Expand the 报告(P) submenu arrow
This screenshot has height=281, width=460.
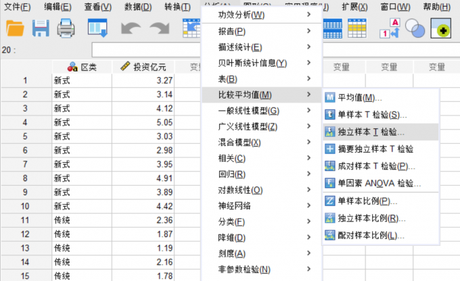point(308,31)
